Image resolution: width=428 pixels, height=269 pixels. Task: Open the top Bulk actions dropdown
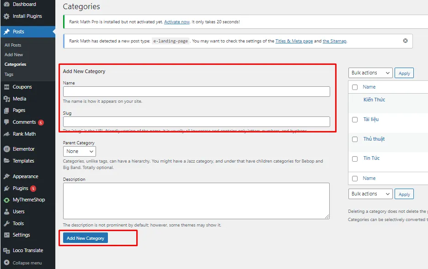click(x=370, y=73)
